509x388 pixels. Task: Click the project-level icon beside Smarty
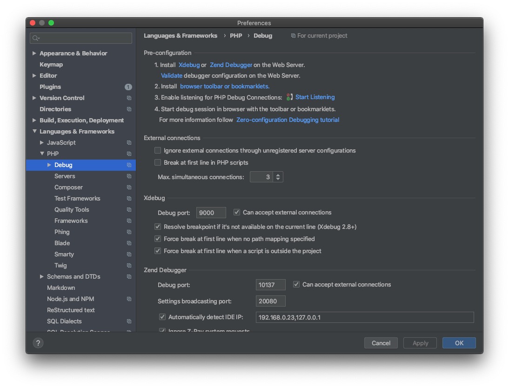point(129,254)
